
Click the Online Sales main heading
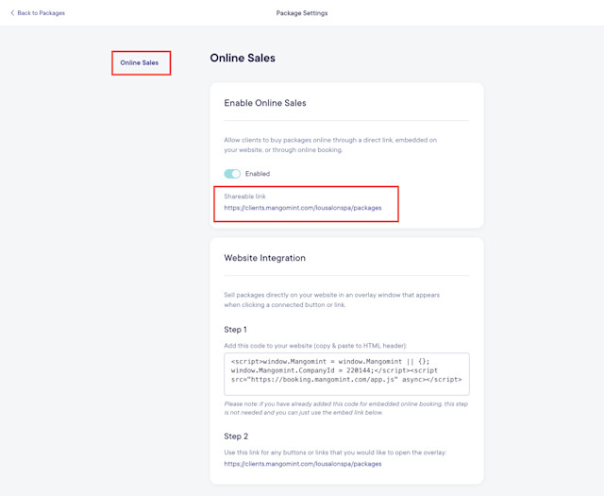[x=243, y=58]
